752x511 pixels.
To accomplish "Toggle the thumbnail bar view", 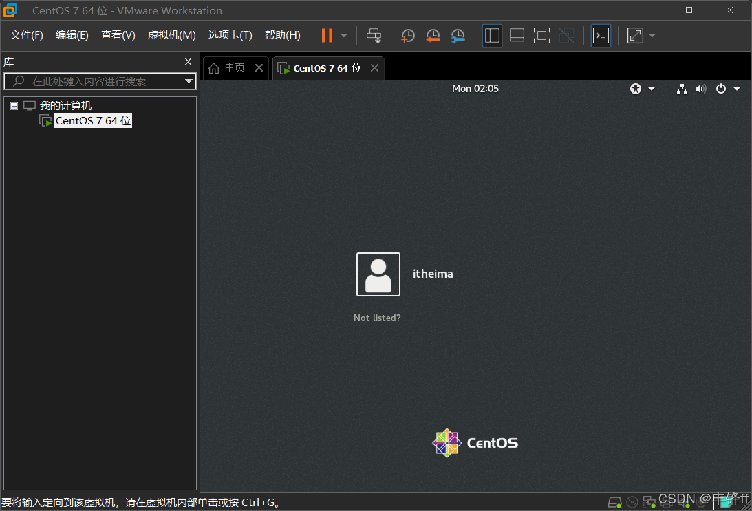I will [517, 36].
